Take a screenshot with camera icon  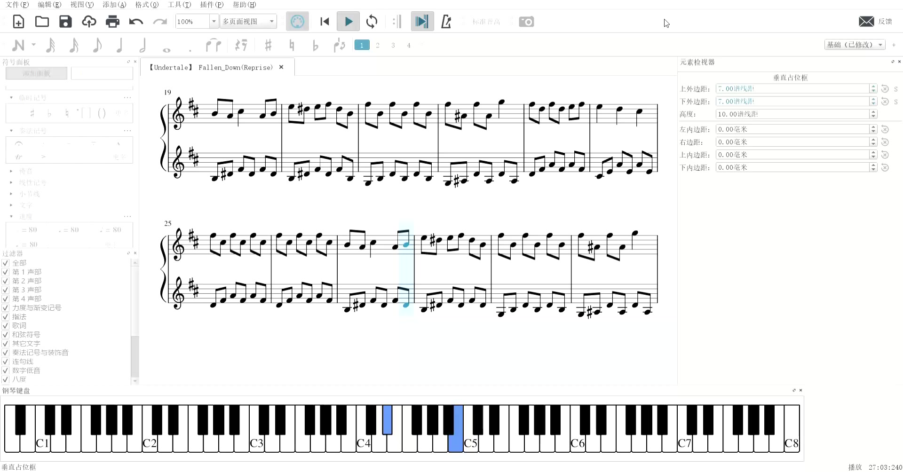(526, 22)
